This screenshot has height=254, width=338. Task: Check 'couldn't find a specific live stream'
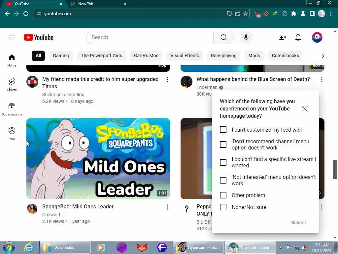click(223, 162)
